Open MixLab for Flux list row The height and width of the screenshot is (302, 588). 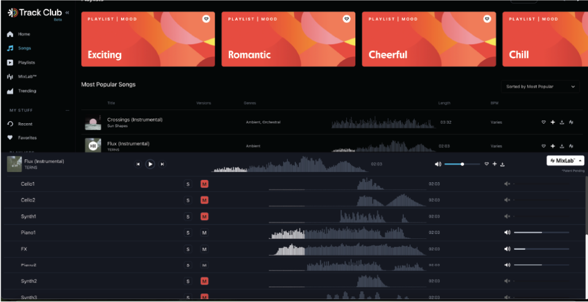pos(571,146)
